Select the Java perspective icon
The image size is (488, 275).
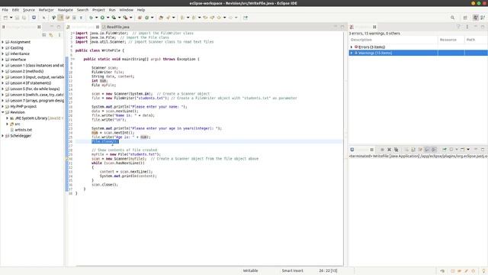pos(476,18)
